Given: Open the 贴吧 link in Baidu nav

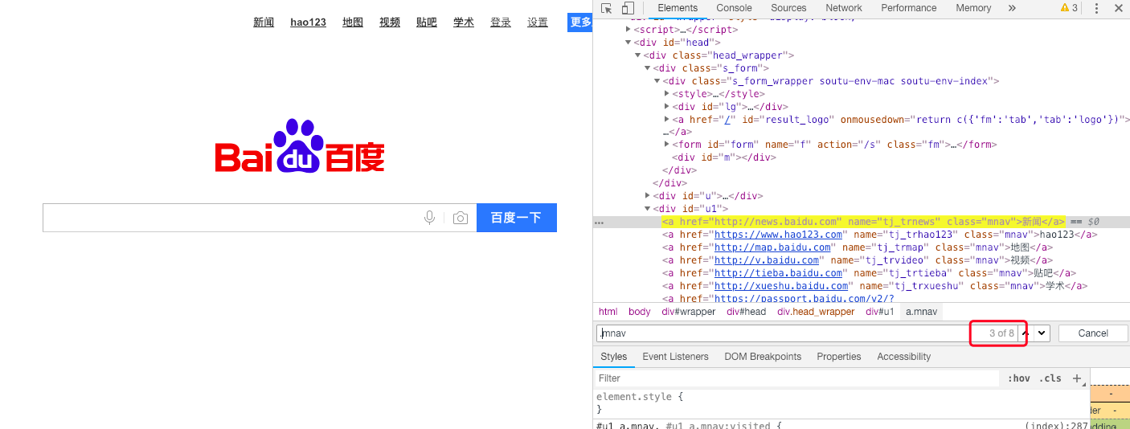Looking at the screenshot, I should [x=427, y=22].
